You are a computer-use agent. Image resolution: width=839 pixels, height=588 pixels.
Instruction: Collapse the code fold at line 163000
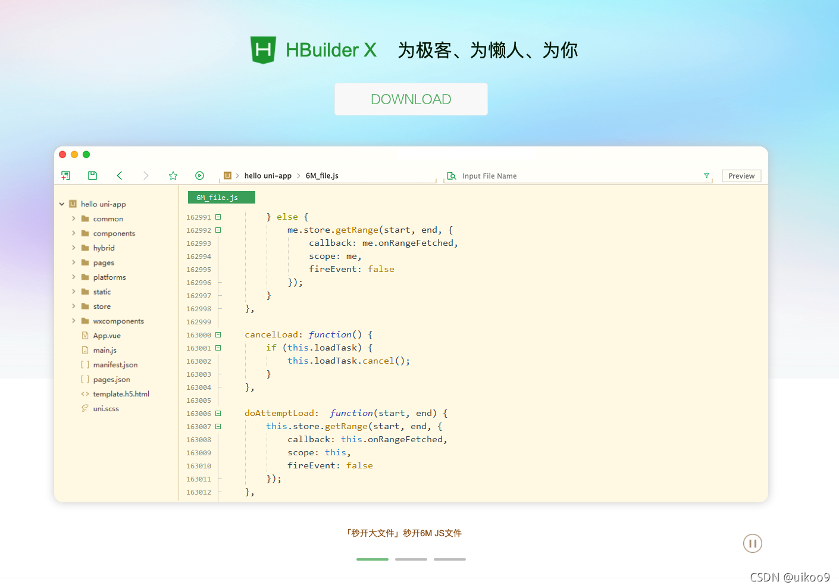tap(218, 335)
